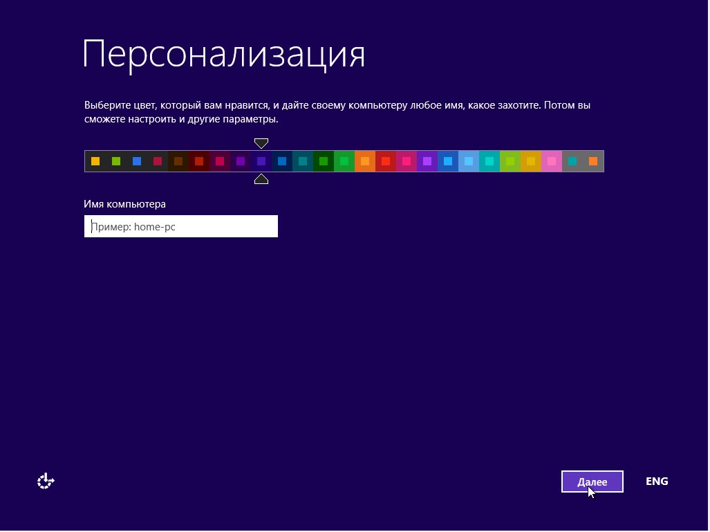Screen dimensions: 710x532
Task: Select the purple swatch on dark purple
Action: click(241, 162)
